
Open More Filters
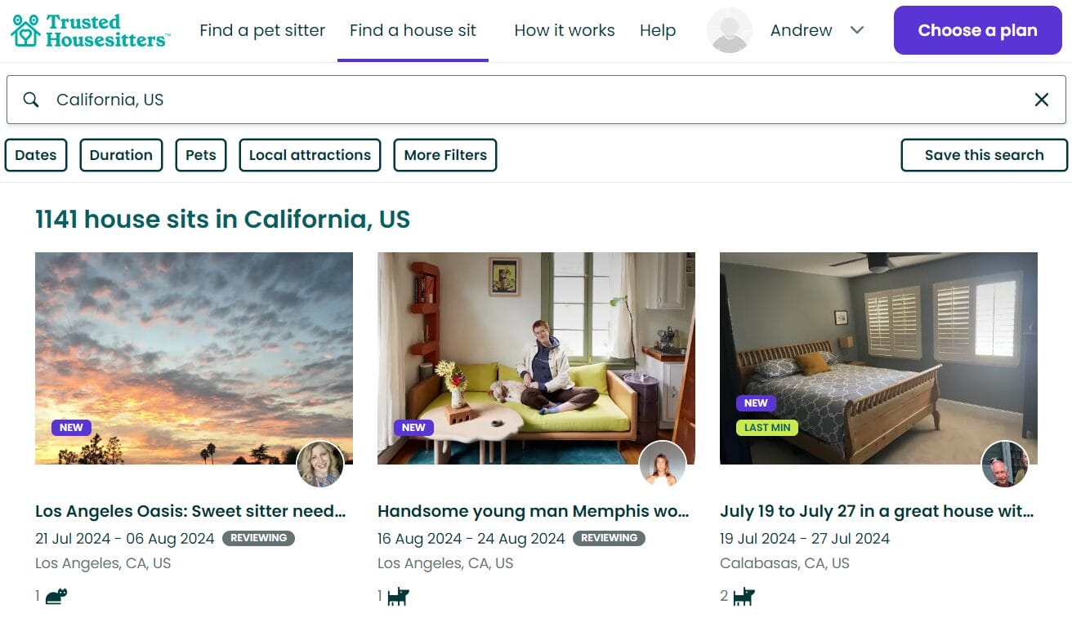click(x=445, y=154)
